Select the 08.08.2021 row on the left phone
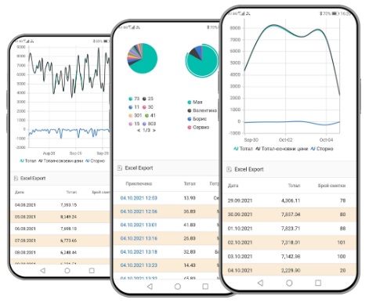 point(61,252)
